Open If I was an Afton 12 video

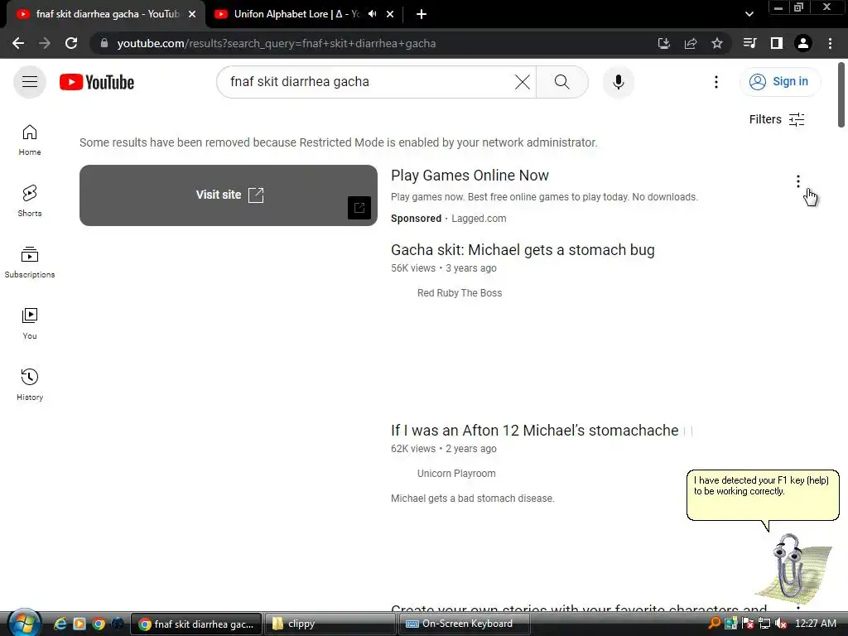(534, 431)
